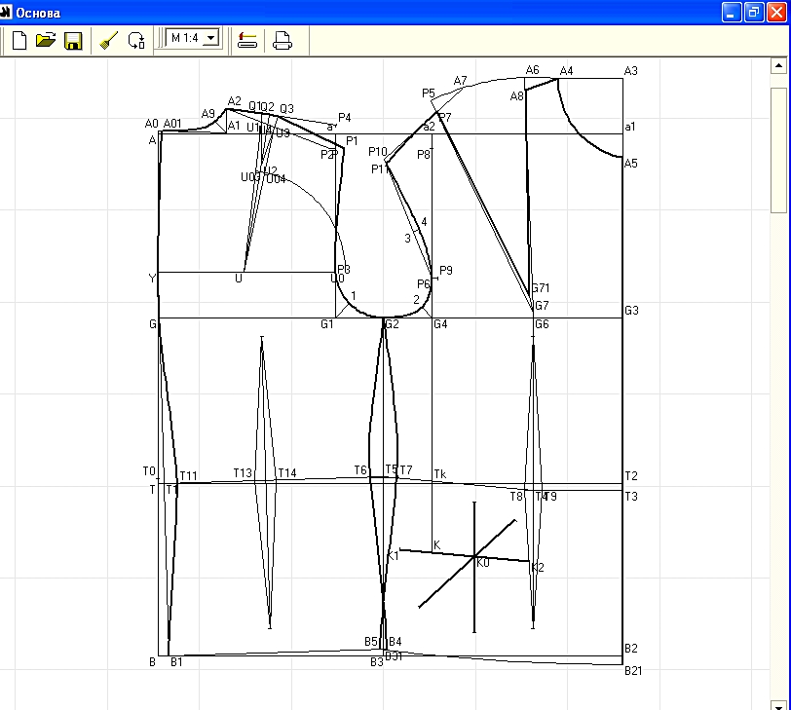
Task: Click point label Tk on drawing
Action: point(440,474)
